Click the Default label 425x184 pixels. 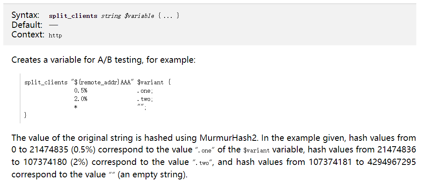[27, 25]
